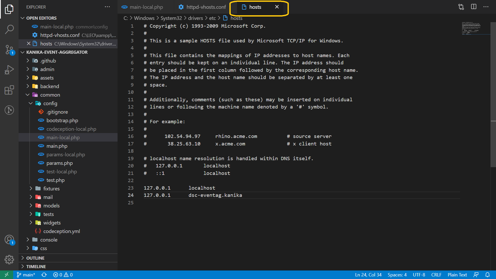Synchronize changes via status bar sync icon
The width and height of the screenshot is (496, 279).
pos(44,275)
